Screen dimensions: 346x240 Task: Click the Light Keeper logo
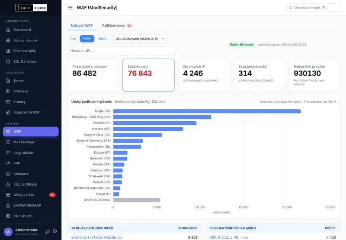pos(31,8)
